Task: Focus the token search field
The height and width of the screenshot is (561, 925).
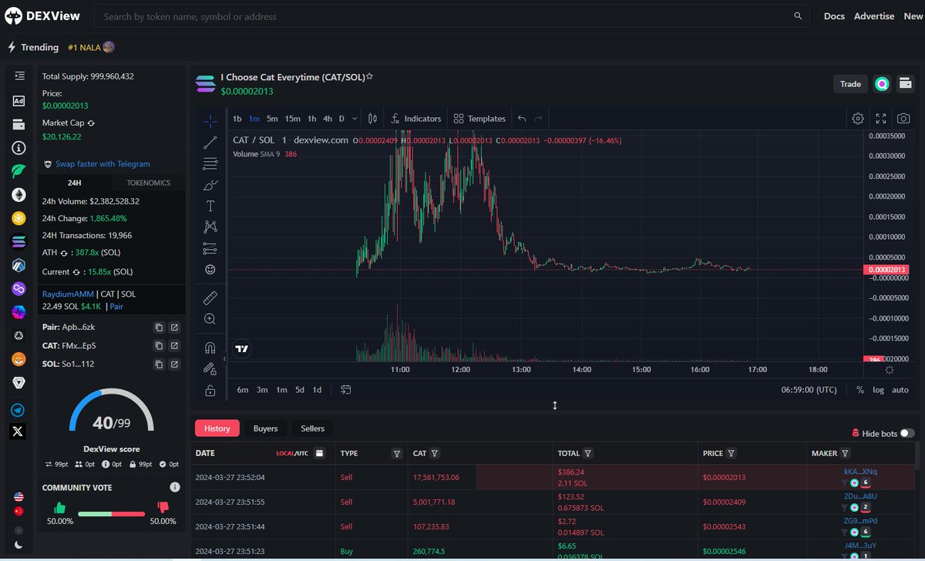Action: (x=452, y=16)
